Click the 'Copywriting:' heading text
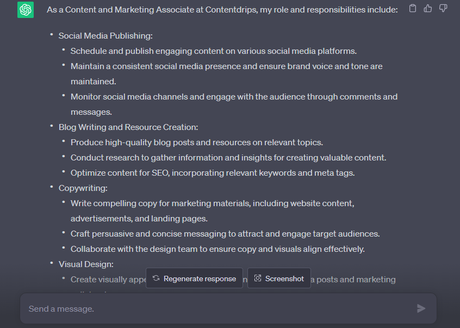 click(x=83, y=188)
